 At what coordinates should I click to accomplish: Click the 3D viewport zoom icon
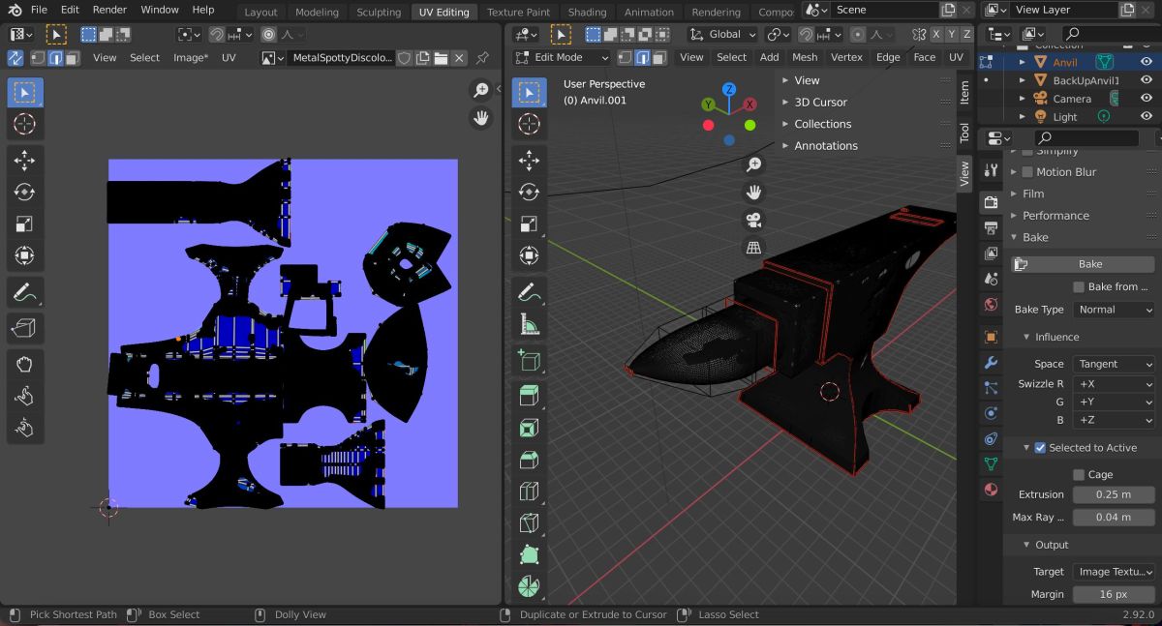[x=754, y=165]
